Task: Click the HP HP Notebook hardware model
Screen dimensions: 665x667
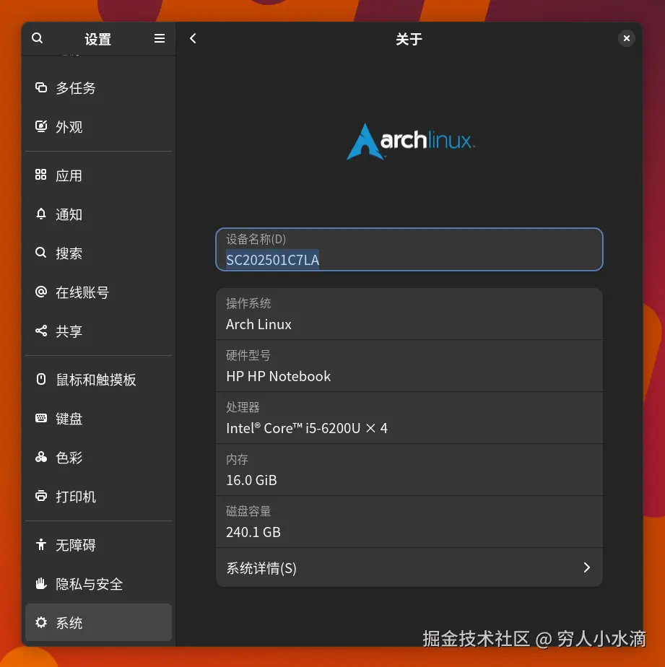Action: tap(278, 376)
